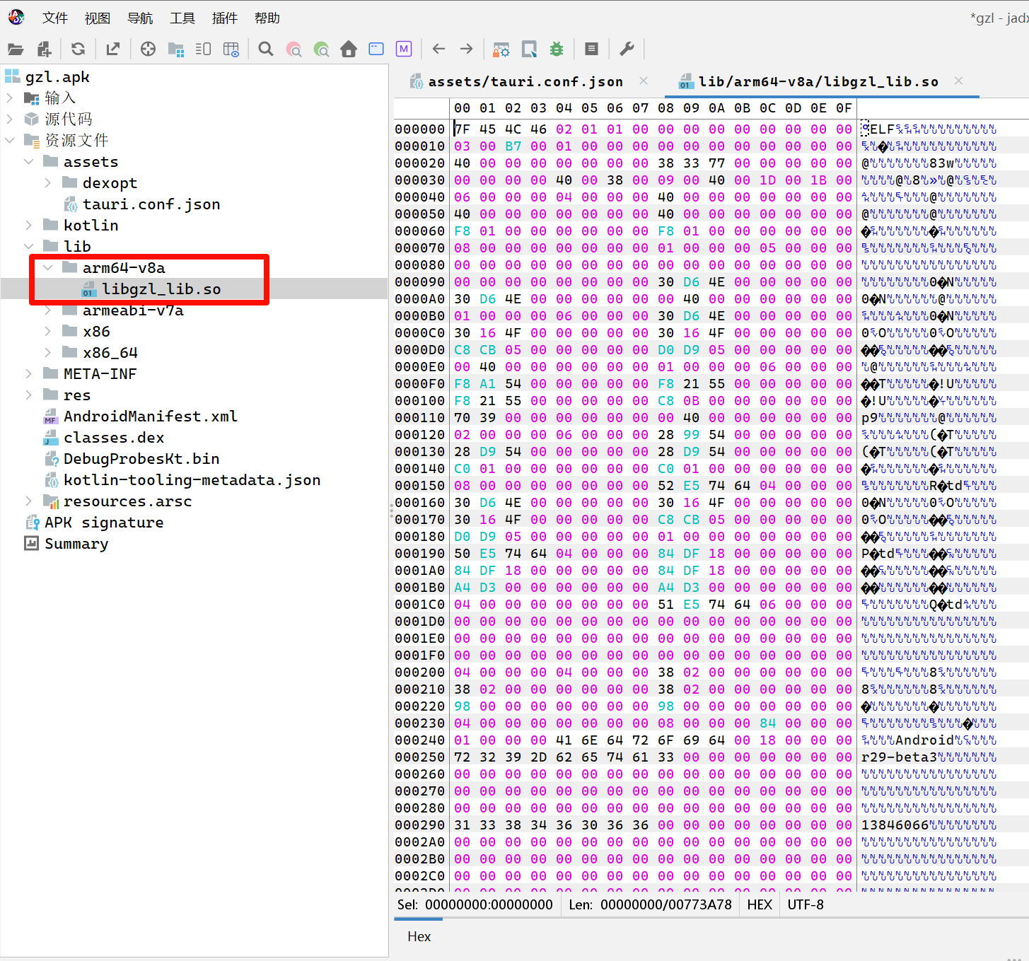
Task: Click the Export/save-all arrow icon
Action: [112, 49]
